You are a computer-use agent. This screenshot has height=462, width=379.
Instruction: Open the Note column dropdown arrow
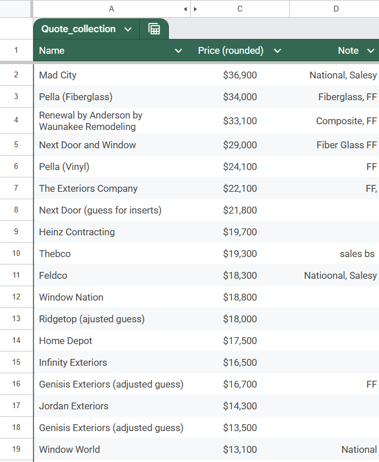370,51
